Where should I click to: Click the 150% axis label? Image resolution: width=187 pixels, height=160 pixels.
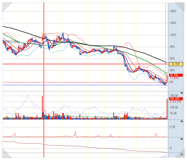(x=173, y=23)
